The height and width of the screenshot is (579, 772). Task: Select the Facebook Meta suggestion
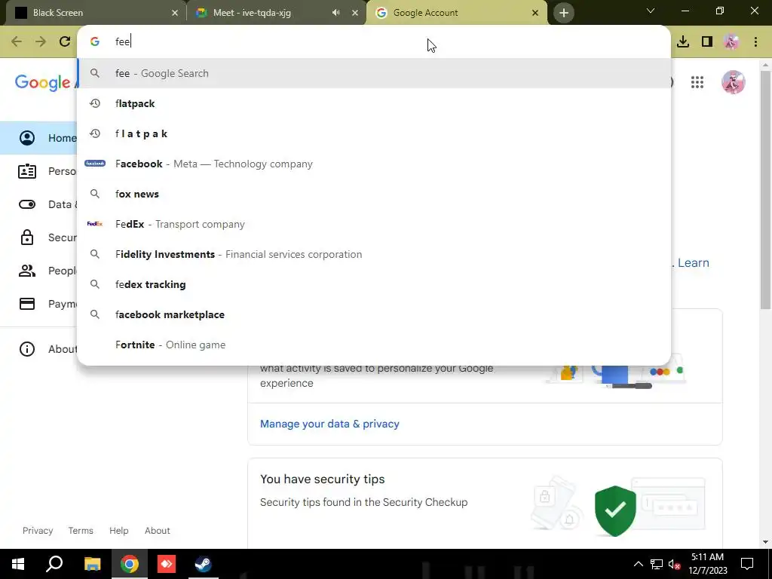tap(374, 164)
